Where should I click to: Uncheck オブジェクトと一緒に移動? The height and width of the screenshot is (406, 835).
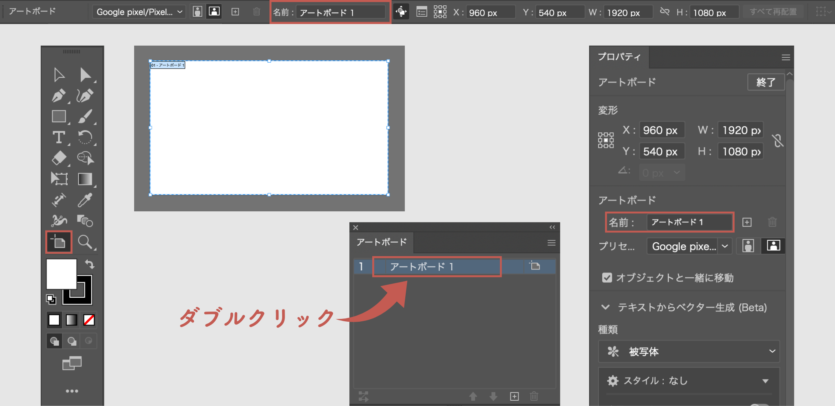607,278
